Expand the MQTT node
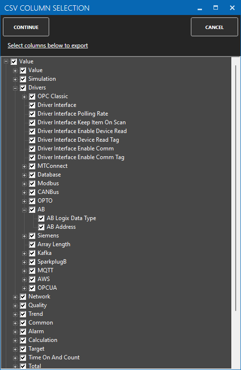 [x=24, y=271]
